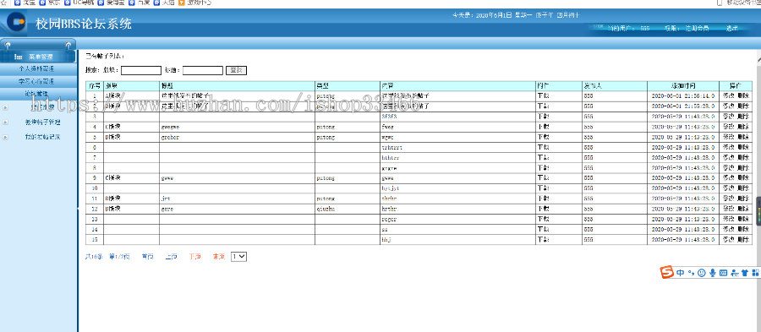
Task: Go to 首页 first page
Action: coord(147,256)
